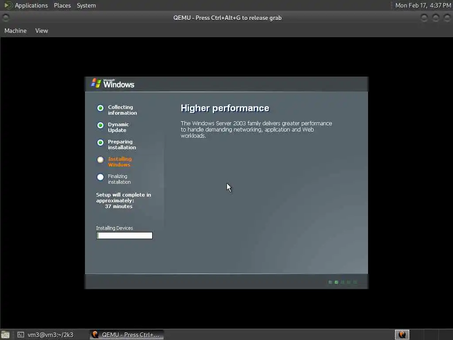Click the clock showing Mon Feb 17, 4:37 PM
Screen dimensions: 453x340
tap(423, 5)
